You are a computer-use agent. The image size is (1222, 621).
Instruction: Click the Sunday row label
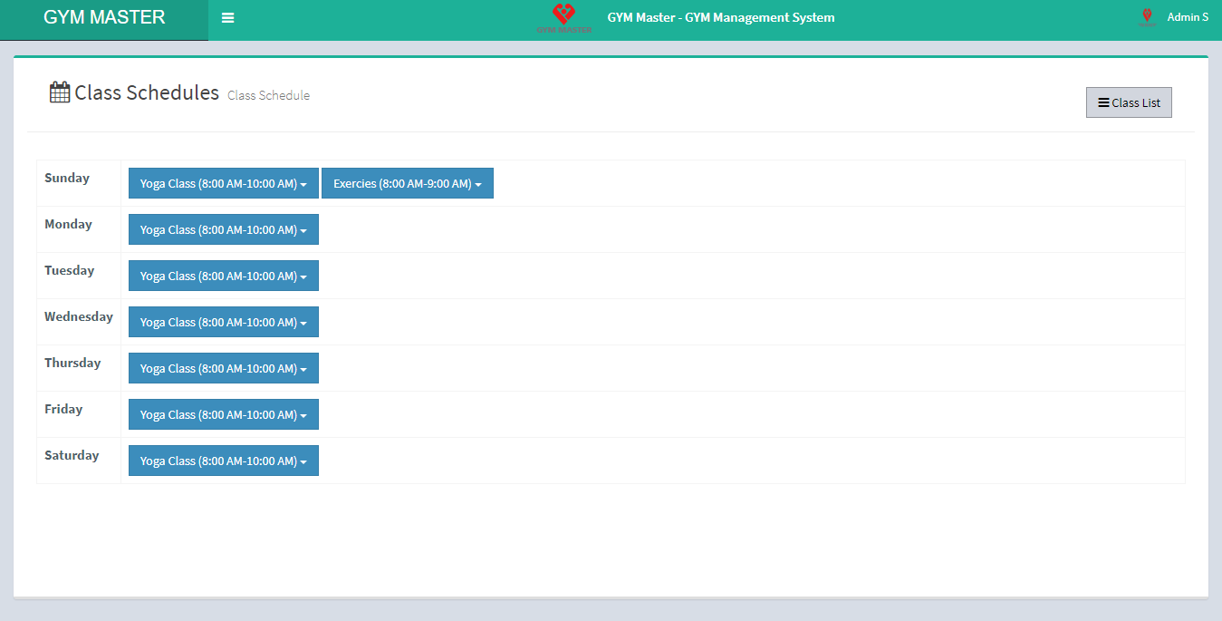[67, 179]
